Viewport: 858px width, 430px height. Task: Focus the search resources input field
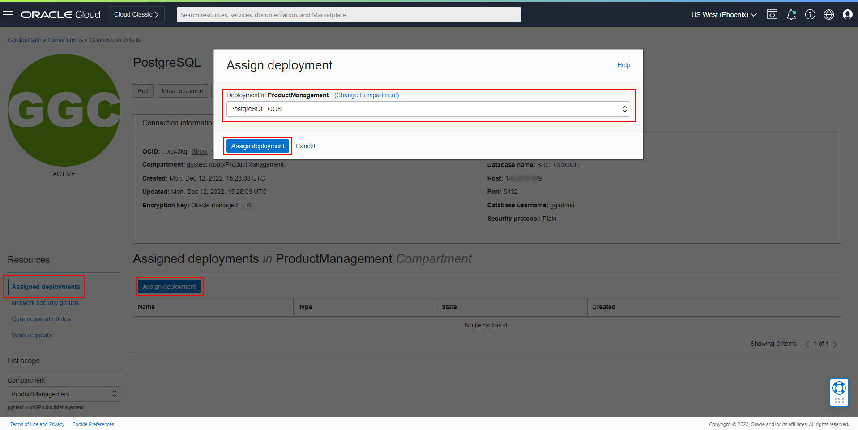[349, 15]
